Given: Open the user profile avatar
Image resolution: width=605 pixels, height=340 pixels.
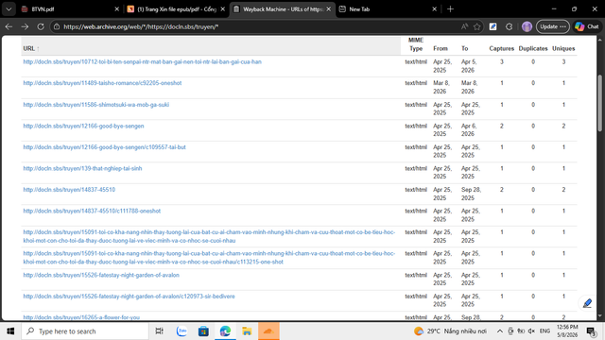Looking at the screenshot, I should pos(527,26).
